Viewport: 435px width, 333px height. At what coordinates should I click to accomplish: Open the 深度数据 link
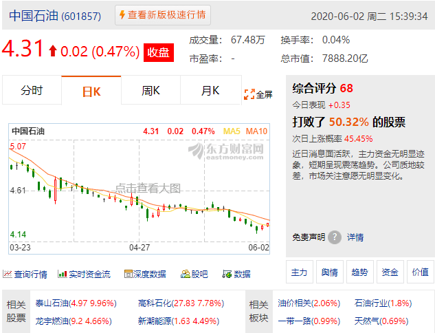pyautogui.click(x=150, y=275)
